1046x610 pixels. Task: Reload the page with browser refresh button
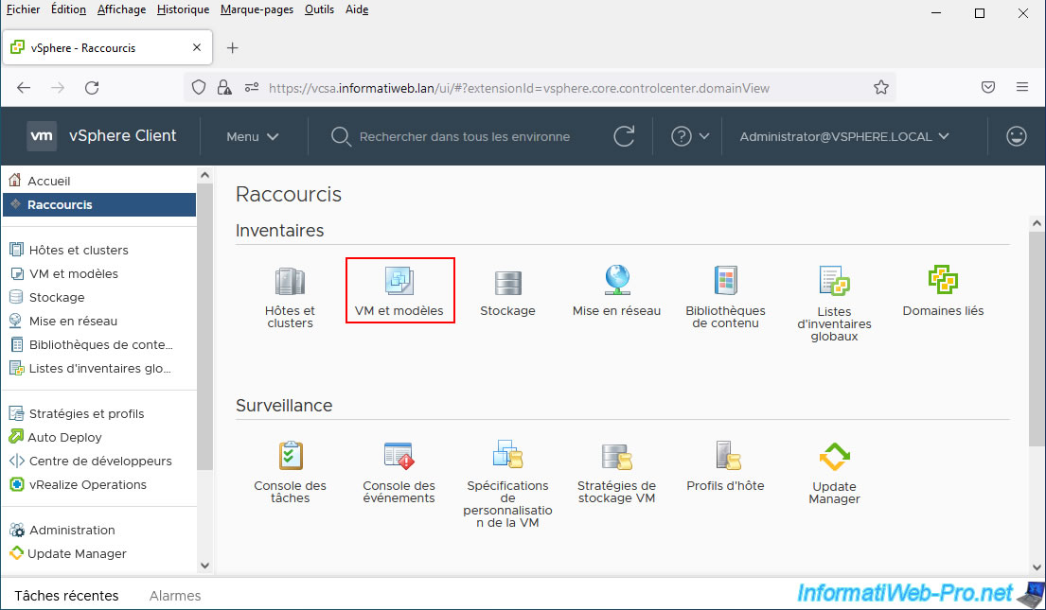point(92,87)
